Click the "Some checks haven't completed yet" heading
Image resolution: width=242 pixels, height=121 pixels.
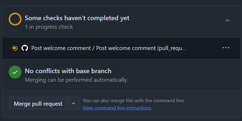click(x=77, y=18)
